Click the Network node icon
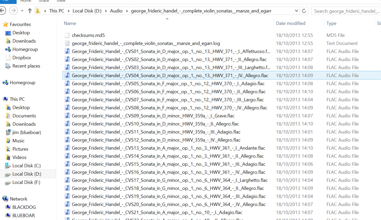 coord(5,199)
